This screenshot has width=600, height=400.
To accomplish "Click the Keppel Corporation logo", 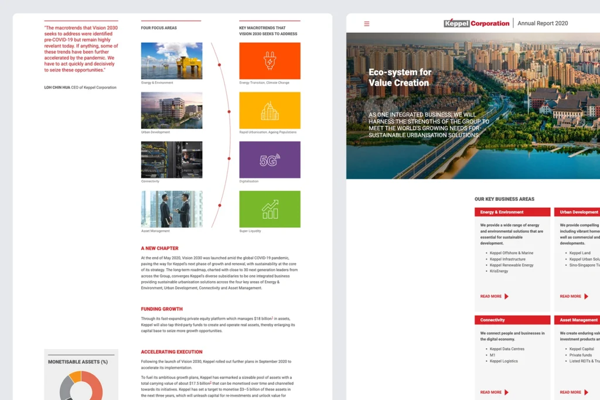I will pos(476,23).
